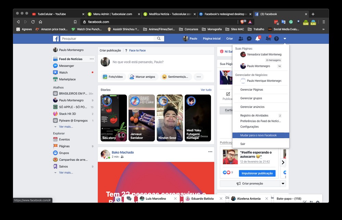Viewport: 342px width, 220px height.
Task: Open Brave Shields lion icon
Action: [x=243, y=22]
